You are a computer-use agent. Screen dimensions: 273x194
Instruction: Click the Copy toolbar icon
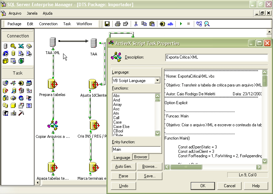[144, 24]
